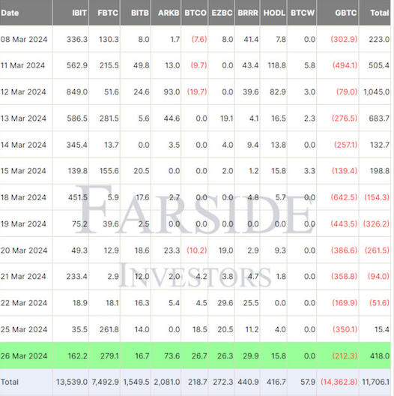This screenshot has width=394, height=396.
Task: Click IBIT value 562.9 for 11 Mar
Action: point(77,65)
